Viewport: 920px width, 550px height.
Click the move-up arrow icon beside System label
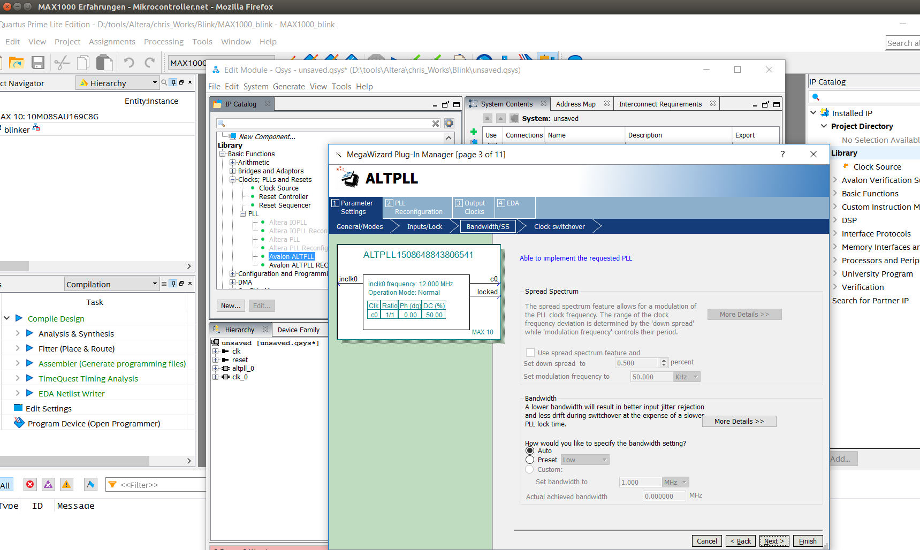click(x=500, y=118)
